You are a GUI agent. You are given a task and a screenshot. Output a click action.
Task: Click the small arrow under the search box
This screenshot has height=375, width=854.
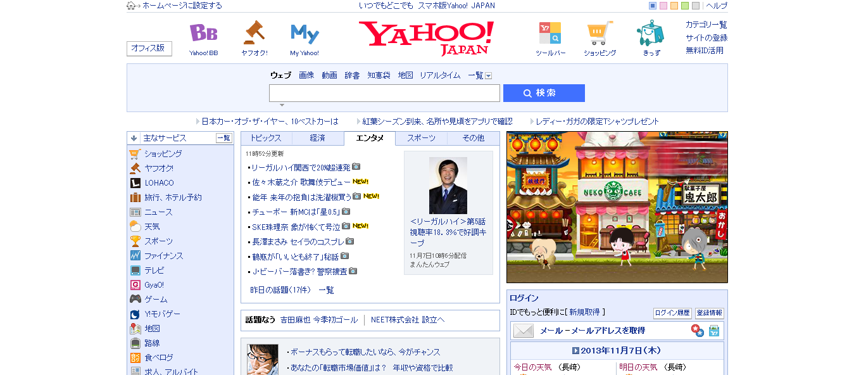click(282, 105)
